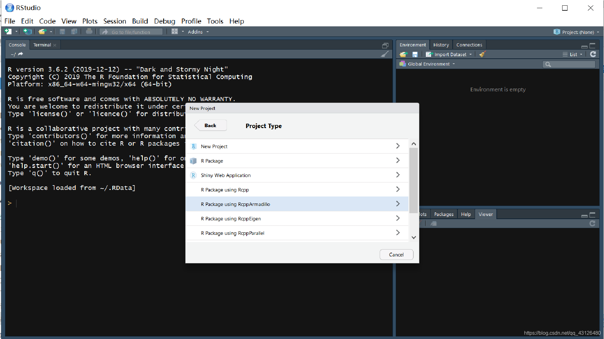Viewport: 604px width, 339px height.
Task: Clear the console with the broom icon
Action: coord(385,54)
